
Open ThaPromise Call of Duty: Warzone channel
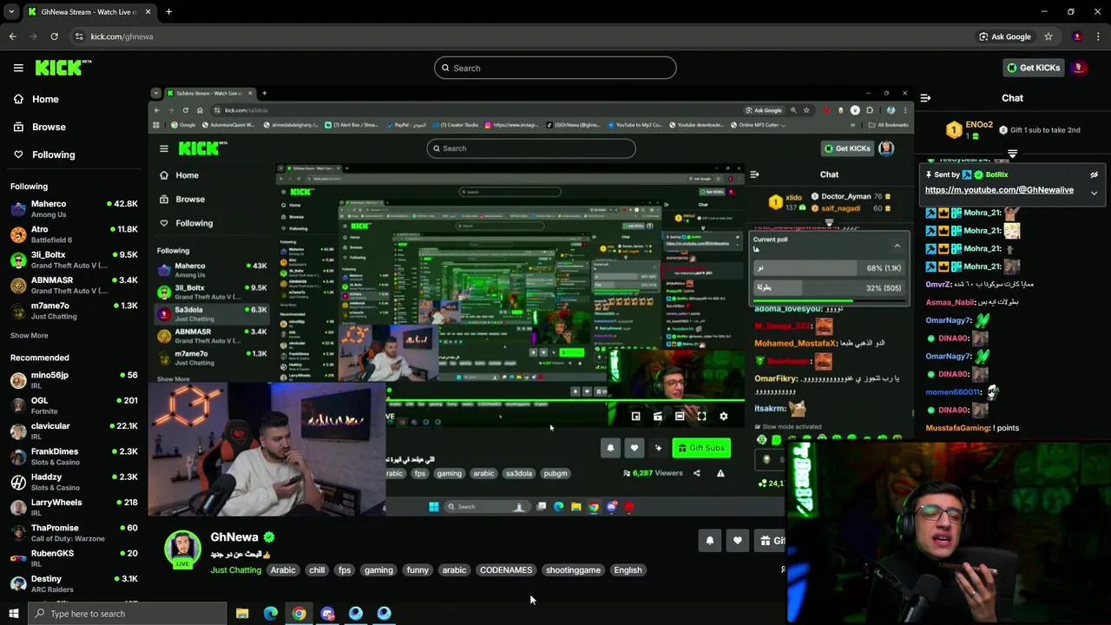[74, 533]
